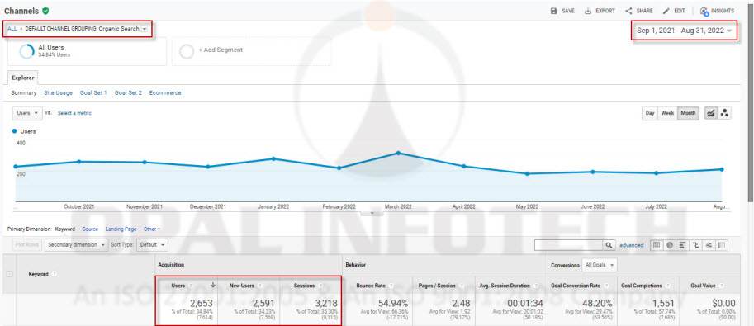Image resolution: width=754 pixels, height=326 pixels.
Task: Set primary dimension to Source
Action: pos(90,229)
